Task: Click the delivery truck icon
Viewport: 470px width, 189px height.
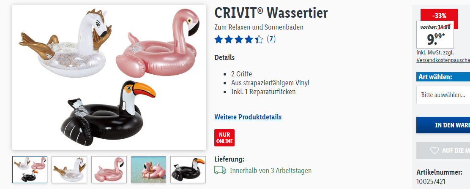Action: pos(220,170)
